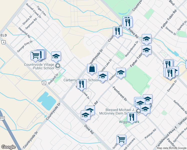Click the George Gray Dr street label
The image size is (187, 150).
tap(25, 46)
